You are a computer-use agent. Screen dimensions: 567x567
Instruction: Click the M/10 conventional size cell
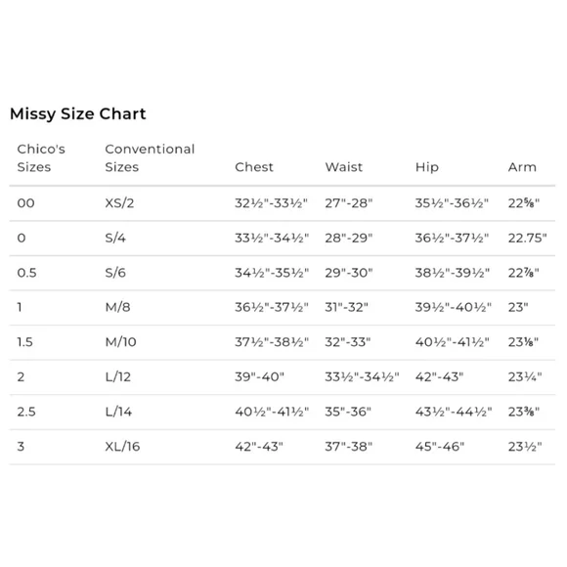pos(120,342)
